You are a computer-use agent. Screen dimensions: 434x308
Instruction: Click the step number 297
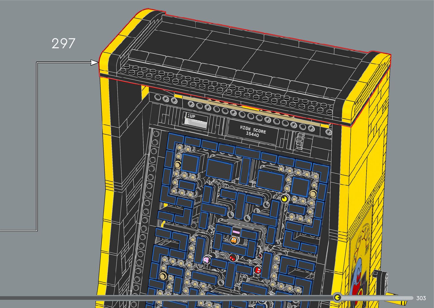point(63,44)
